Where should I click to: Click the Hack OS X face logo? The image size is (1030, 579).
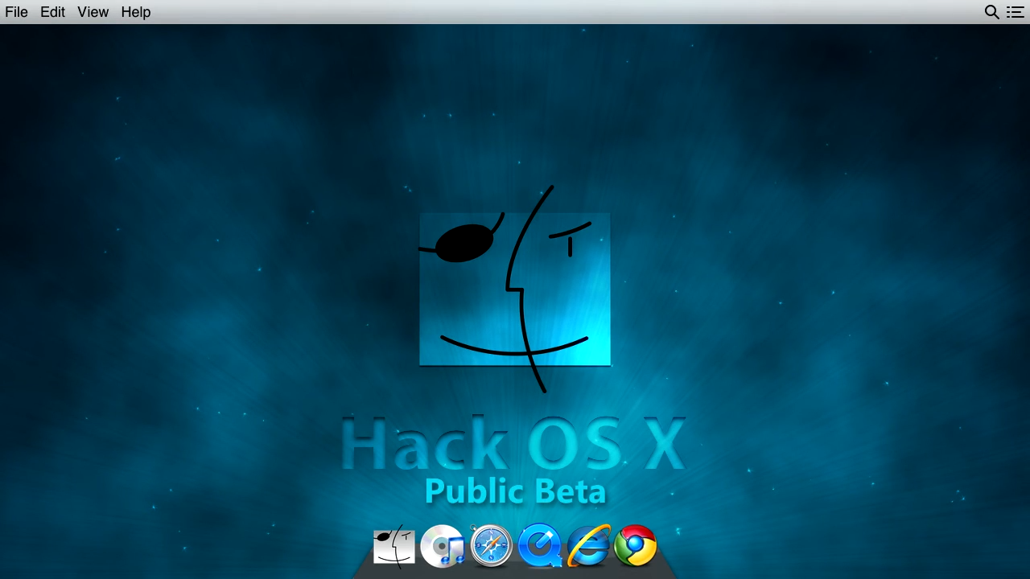[515, 289]
